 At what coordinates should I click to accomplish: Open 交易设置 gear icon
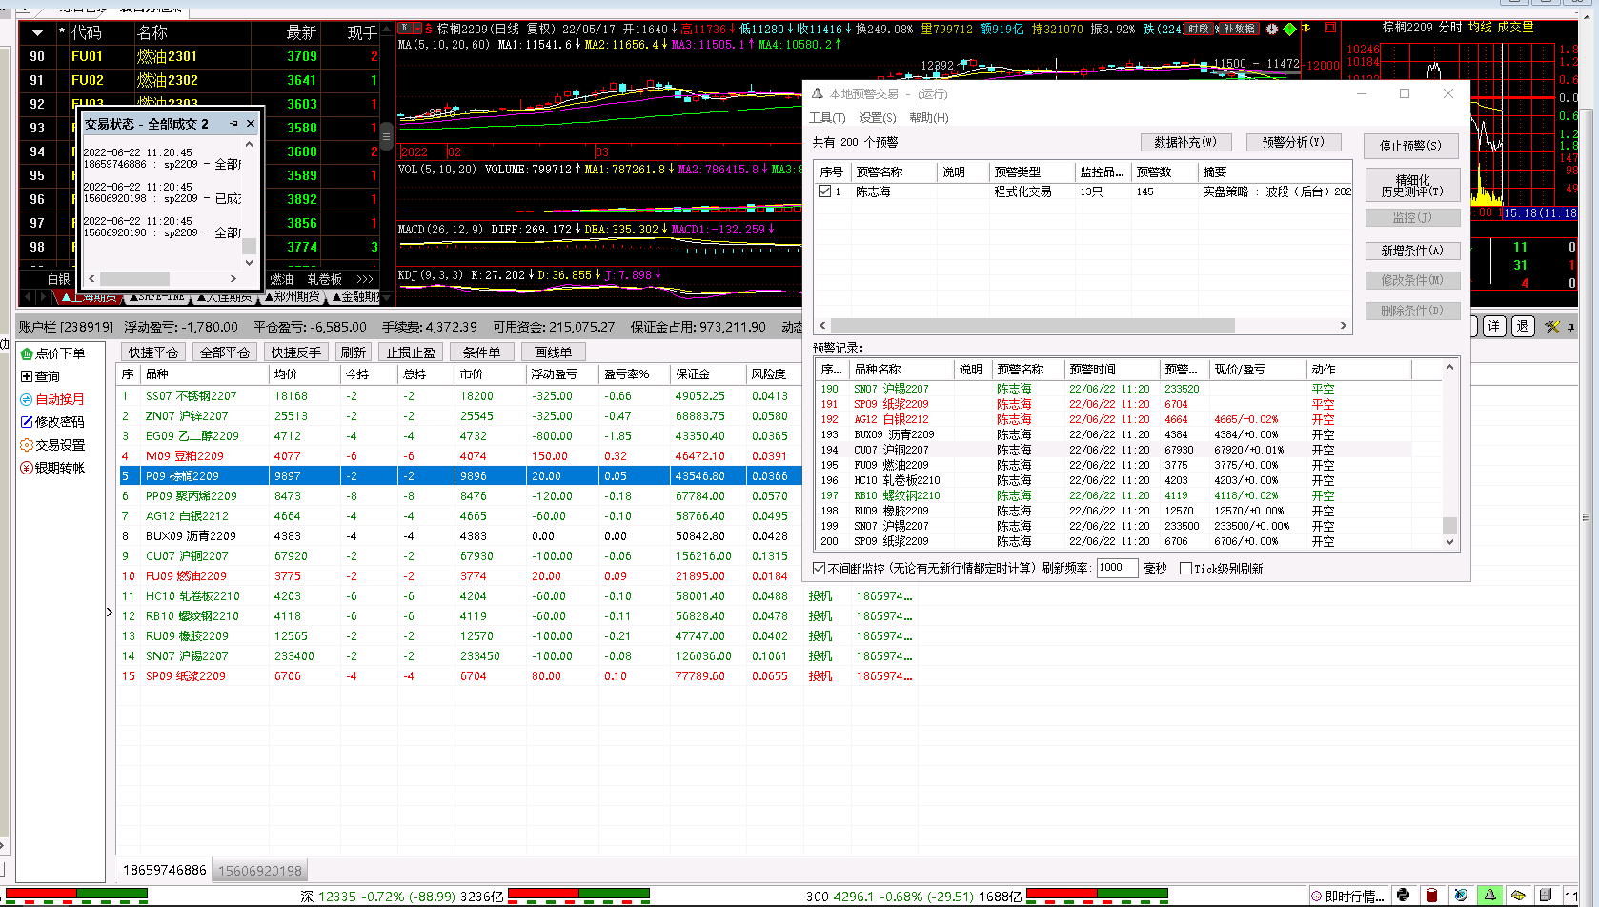point(27,445)
